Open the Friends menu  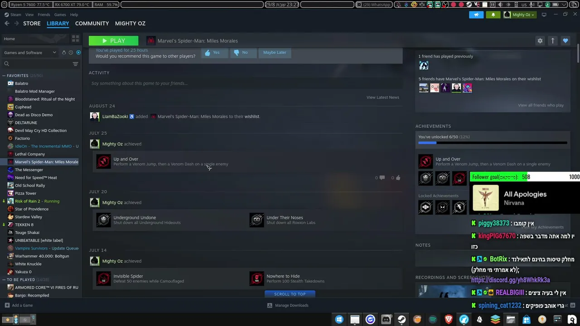44,14
